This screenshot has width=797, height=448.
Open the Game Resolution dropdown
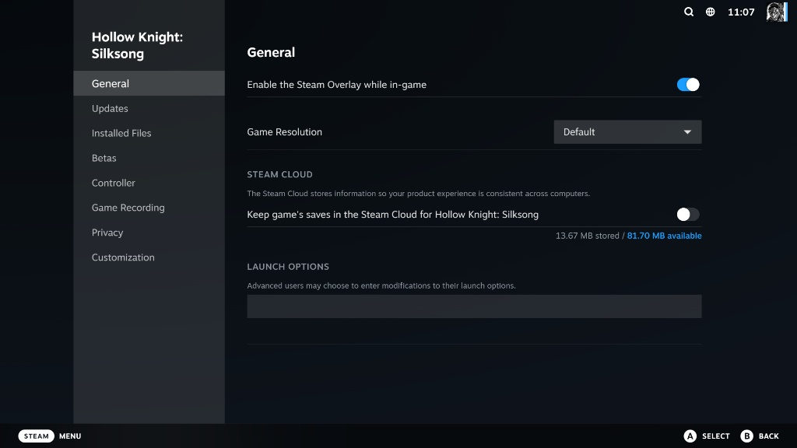coord(627,131)
